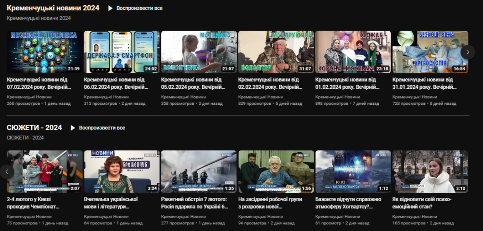Open the Безкоштовна артроскопія thumbnail
Screen dimensions: 483x231
[x=430, y=52]
